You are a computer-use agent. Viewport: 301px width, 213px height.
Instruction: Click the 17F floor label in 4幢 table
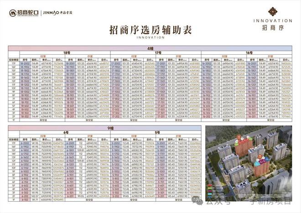tap(14, 63)
